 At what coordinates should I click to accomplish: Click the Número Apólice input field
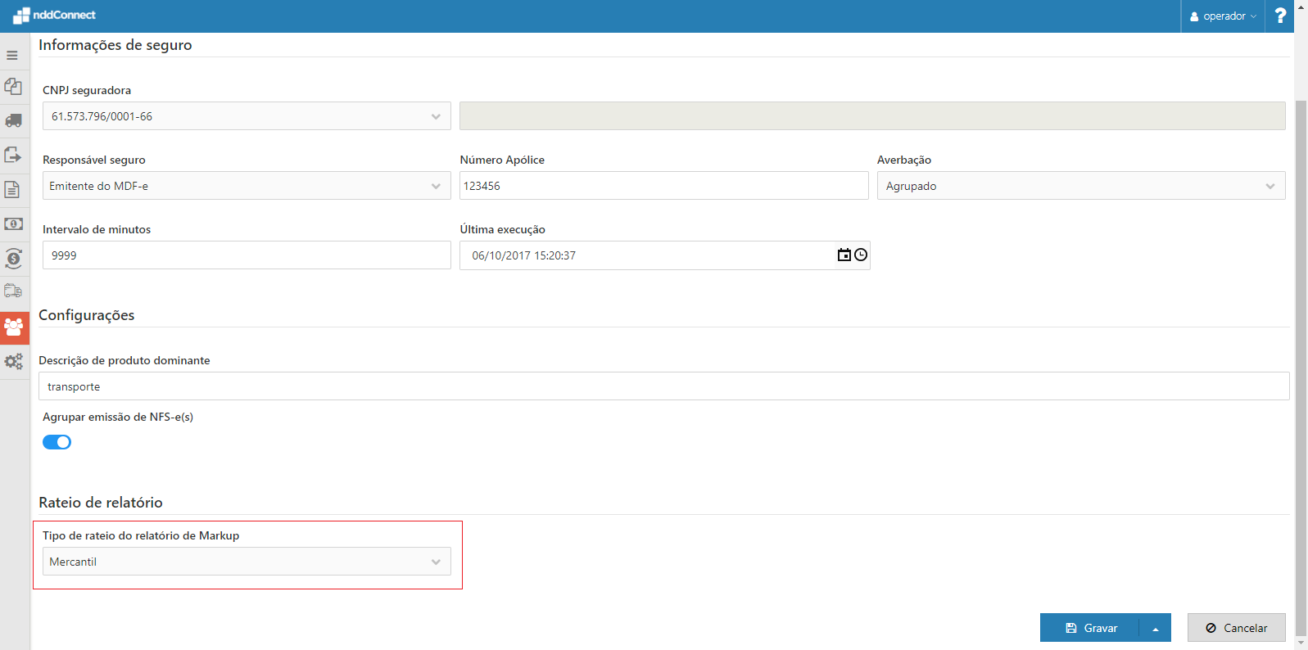click(663, 186)
